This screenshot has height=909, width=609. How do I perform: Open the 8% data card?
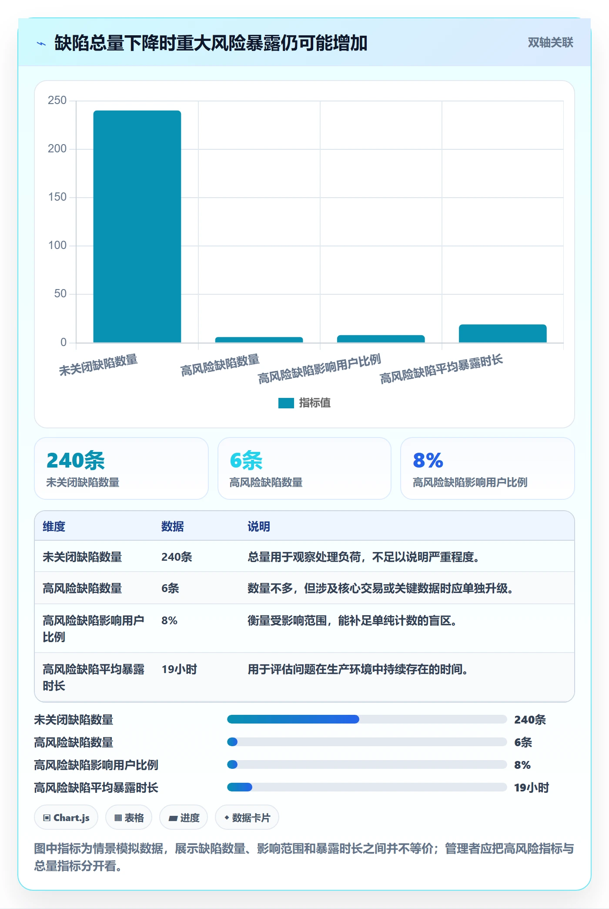(x=487, y=468)
